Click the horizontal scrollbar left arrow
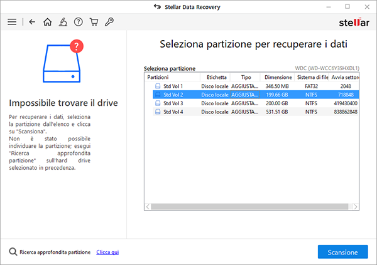This screenshot has width=377, height=265. [148, 206]
